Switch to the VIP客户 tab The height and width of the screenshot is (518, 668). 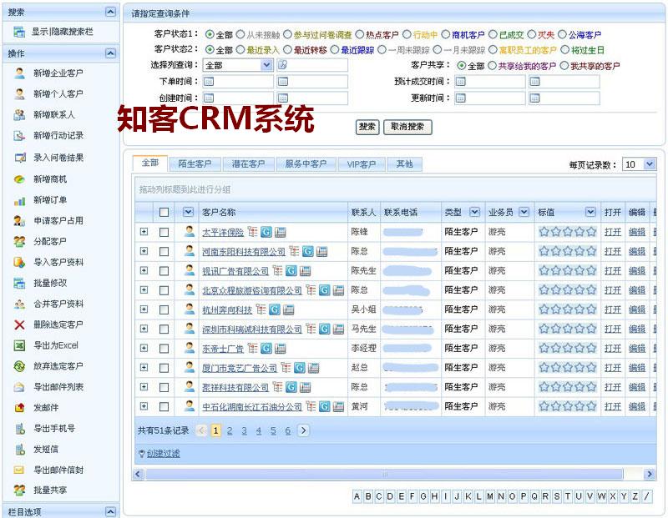click(x=362, y=163)
